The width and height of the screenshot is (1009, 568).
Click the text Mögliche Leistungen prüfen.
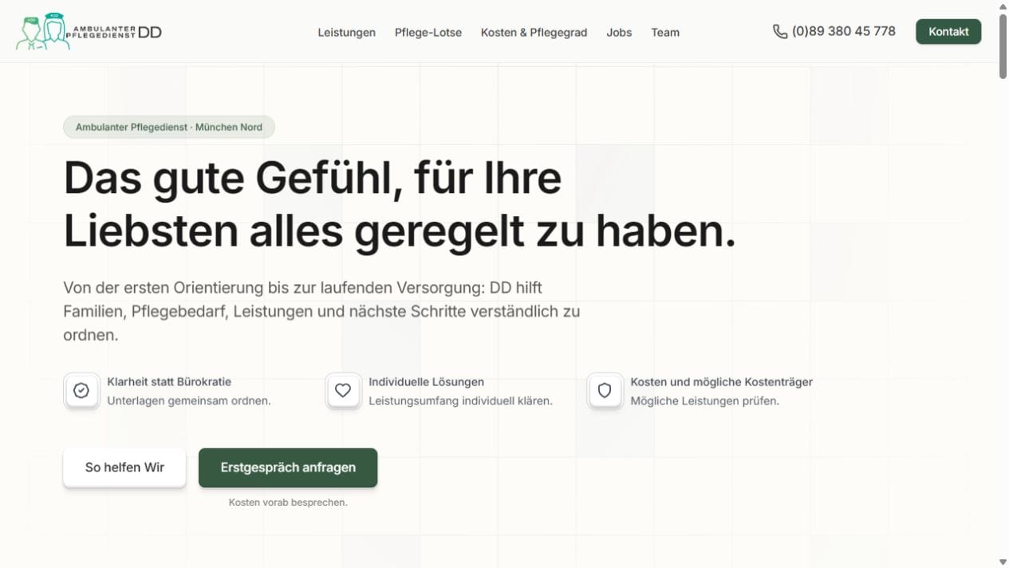pos(704,400)
